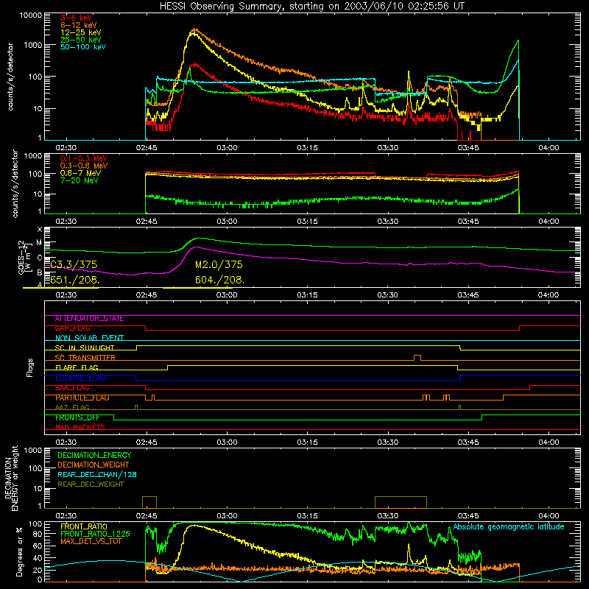The width and height of the screenshot is (589, 589).
Task: Click REAR_DEC_WEIGHT rectangle near 03:30
Action: pos(401,502)
